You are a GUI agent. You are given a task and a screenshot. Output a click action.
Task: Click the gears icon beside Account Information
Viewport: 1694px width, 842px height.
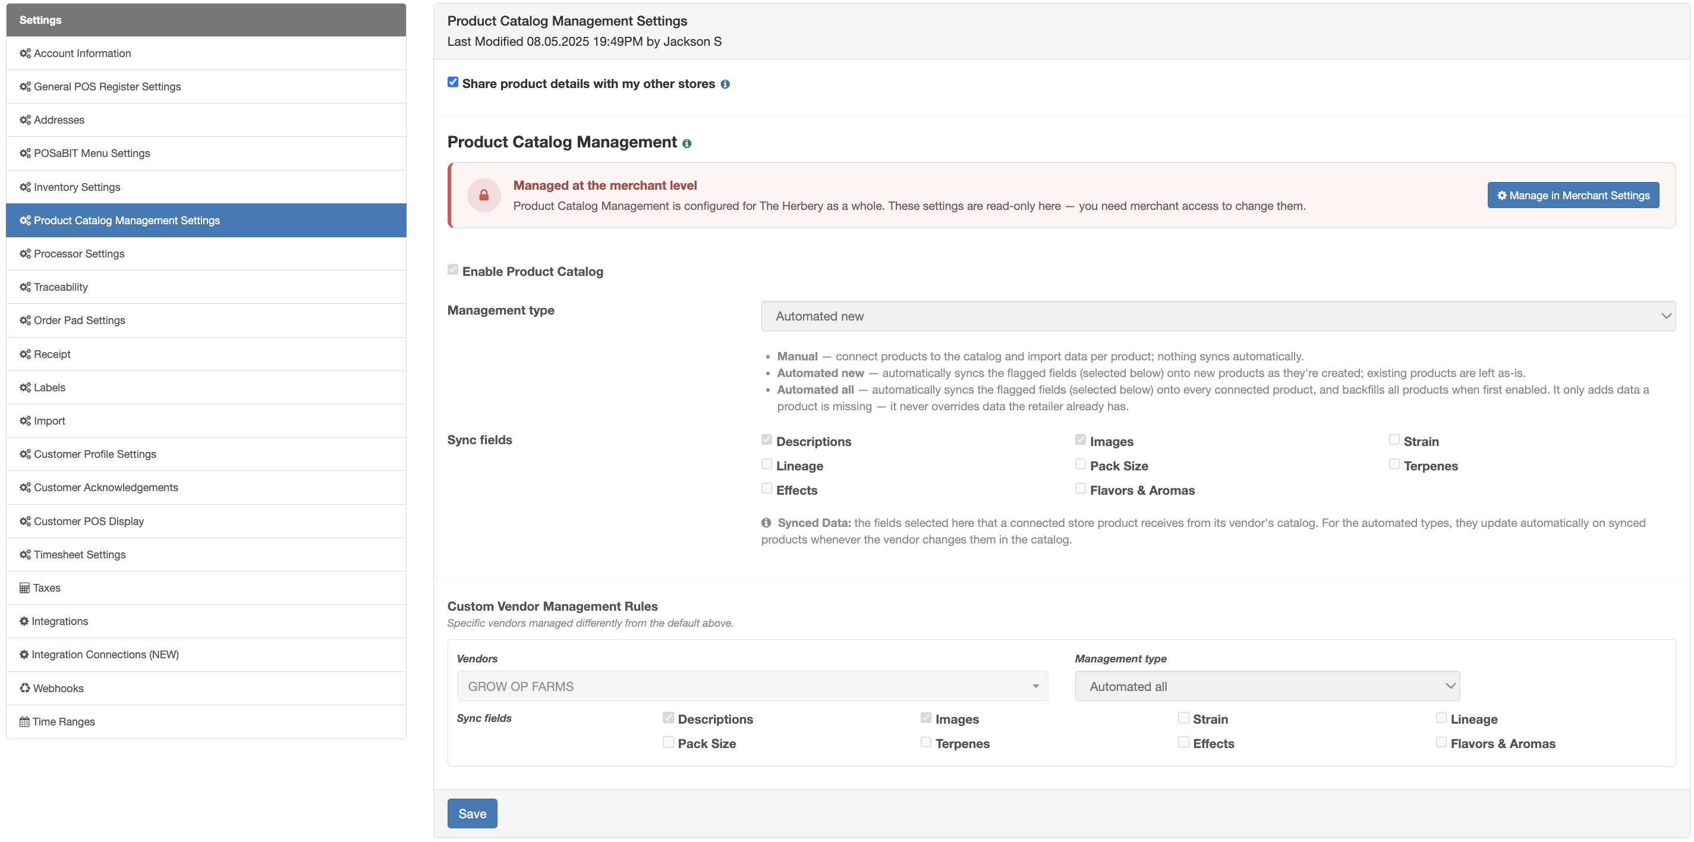[25, 54]
